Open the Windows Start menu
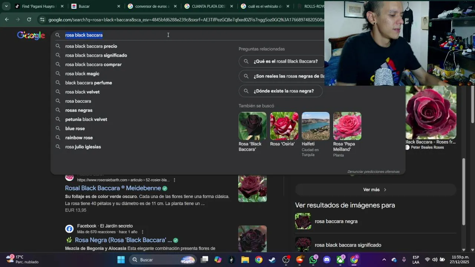The image size is (475, 267). pos(121,260)
